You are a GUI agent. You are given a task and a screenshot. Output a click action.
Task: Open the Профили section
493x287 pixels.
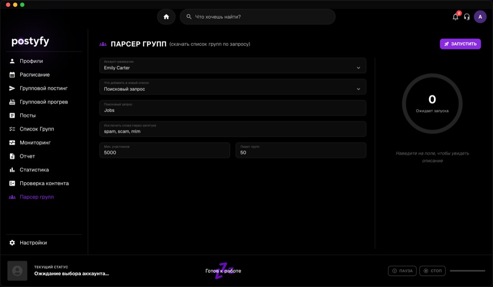click(31, 61)
